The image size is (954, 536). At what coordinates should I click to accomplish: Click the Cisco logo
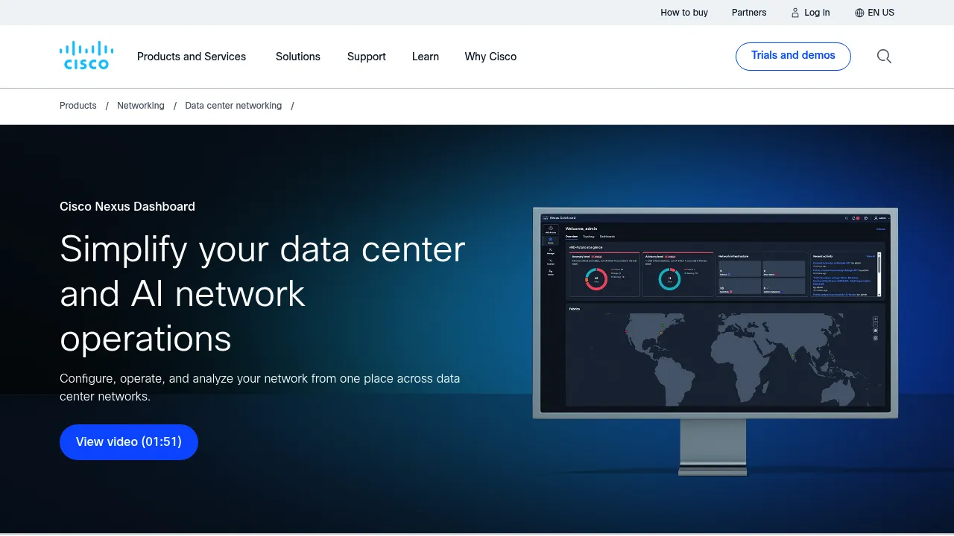point(86,56)
